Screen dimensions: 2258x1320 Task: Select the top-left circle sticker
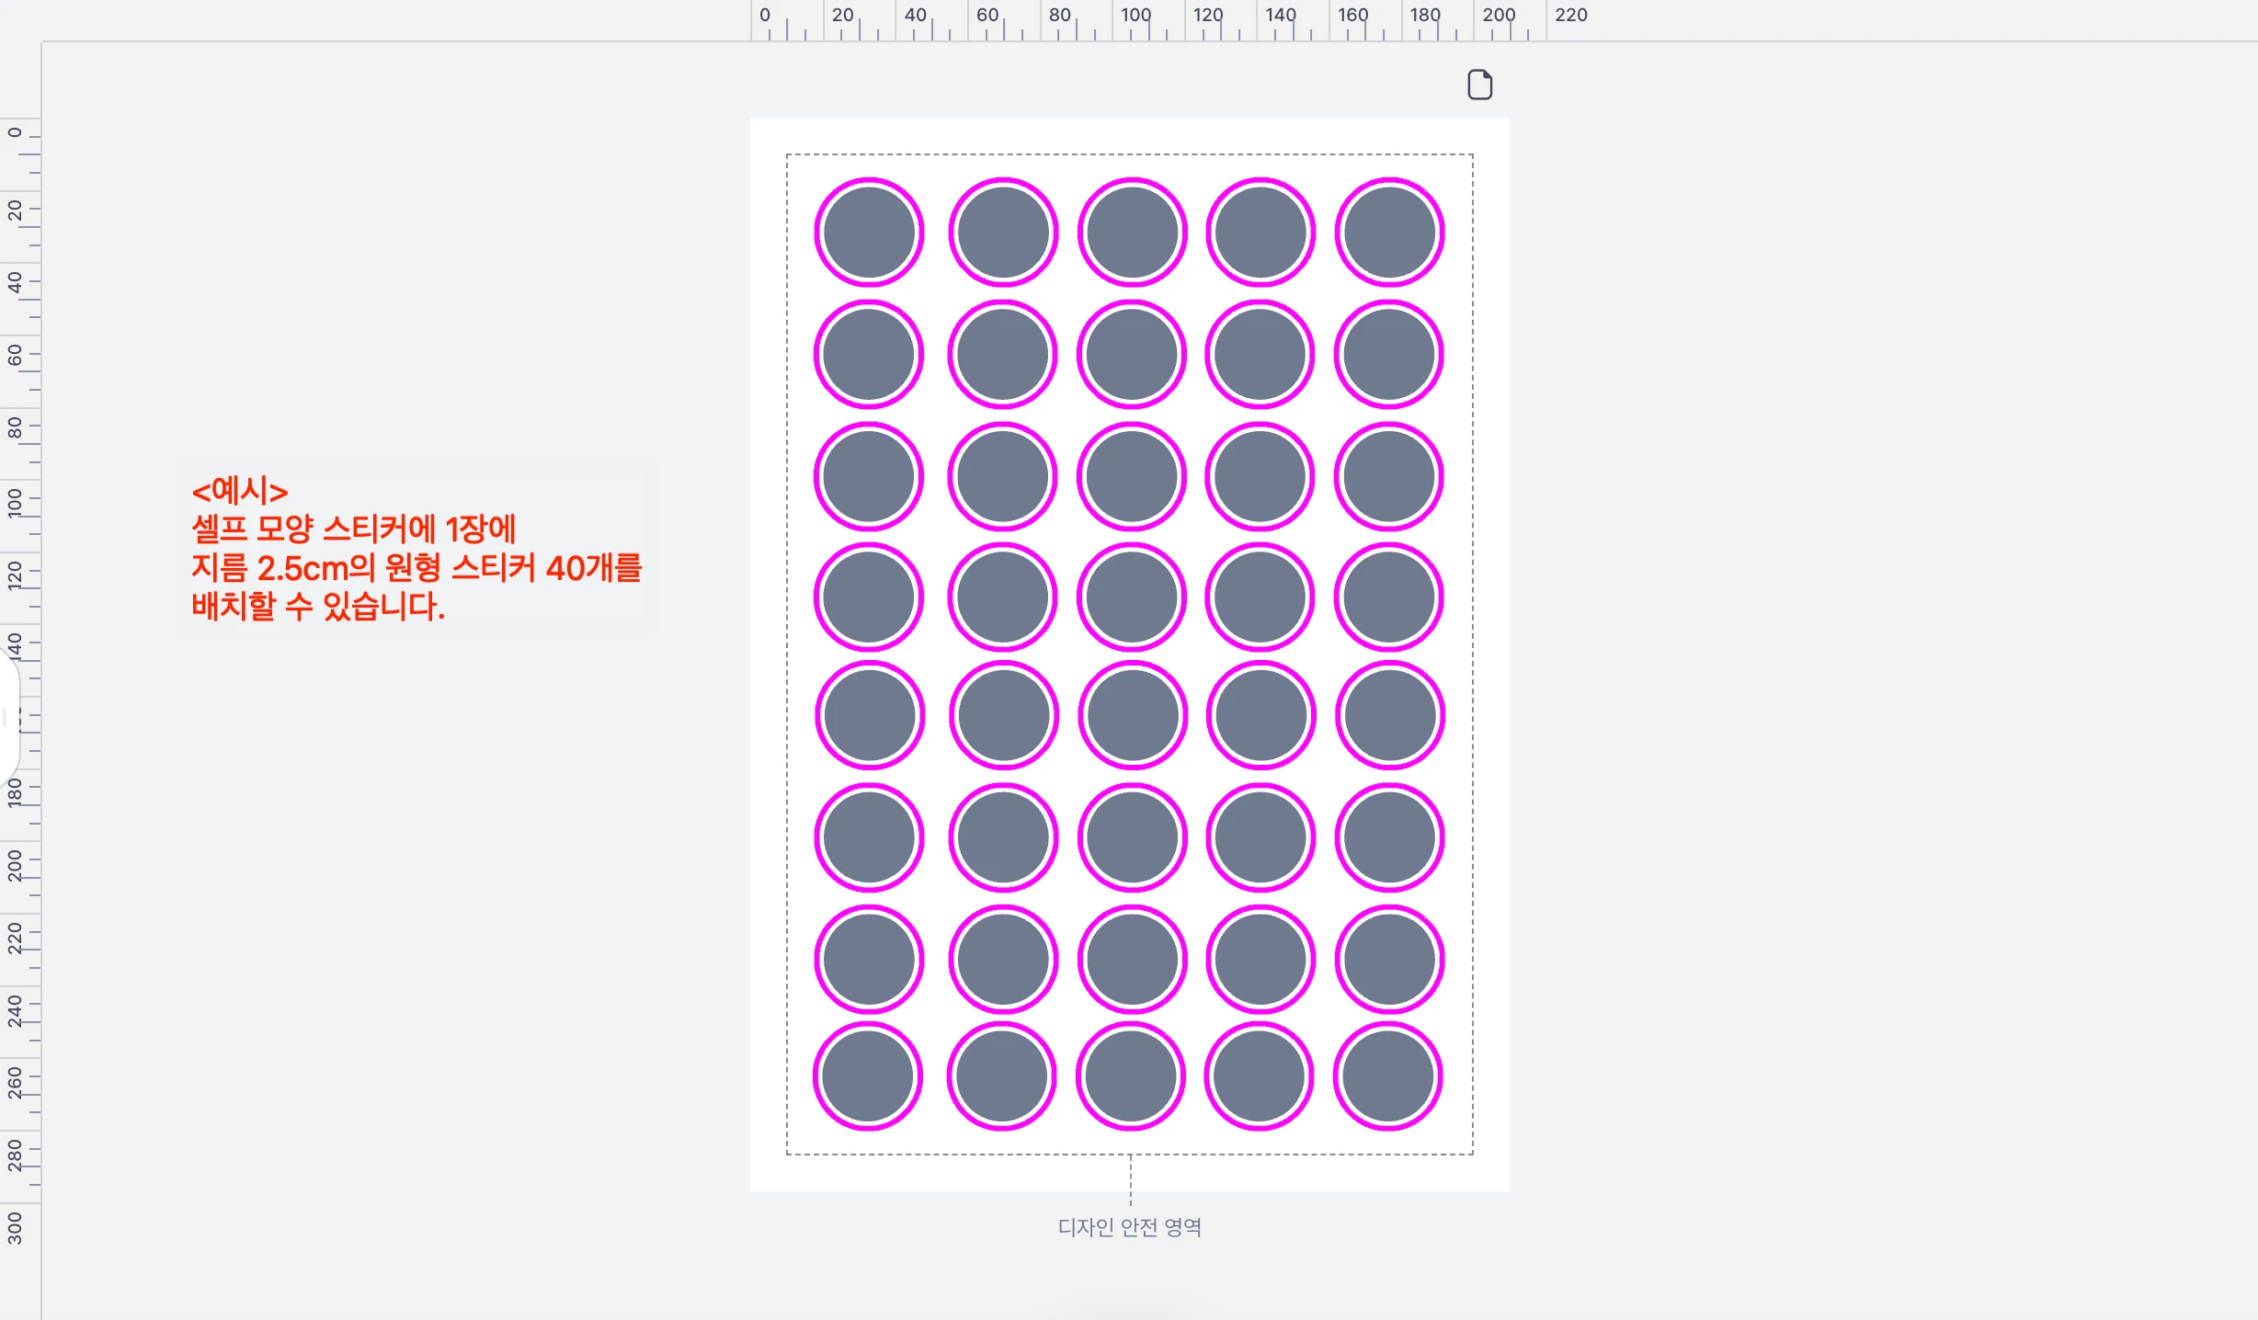[x=869, y=232]
